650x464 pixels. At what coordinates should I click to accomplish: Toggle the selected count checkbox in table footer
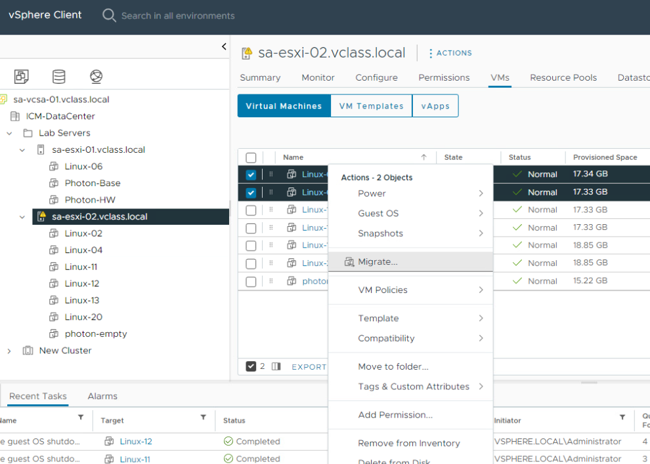(251, 366)
